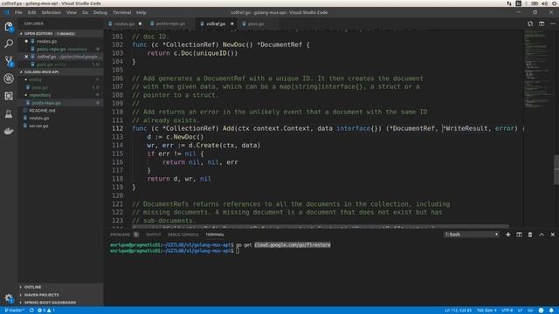Select the Go language mode in the status bar
This screenshot has height=314, width=559.
point(530,311)
